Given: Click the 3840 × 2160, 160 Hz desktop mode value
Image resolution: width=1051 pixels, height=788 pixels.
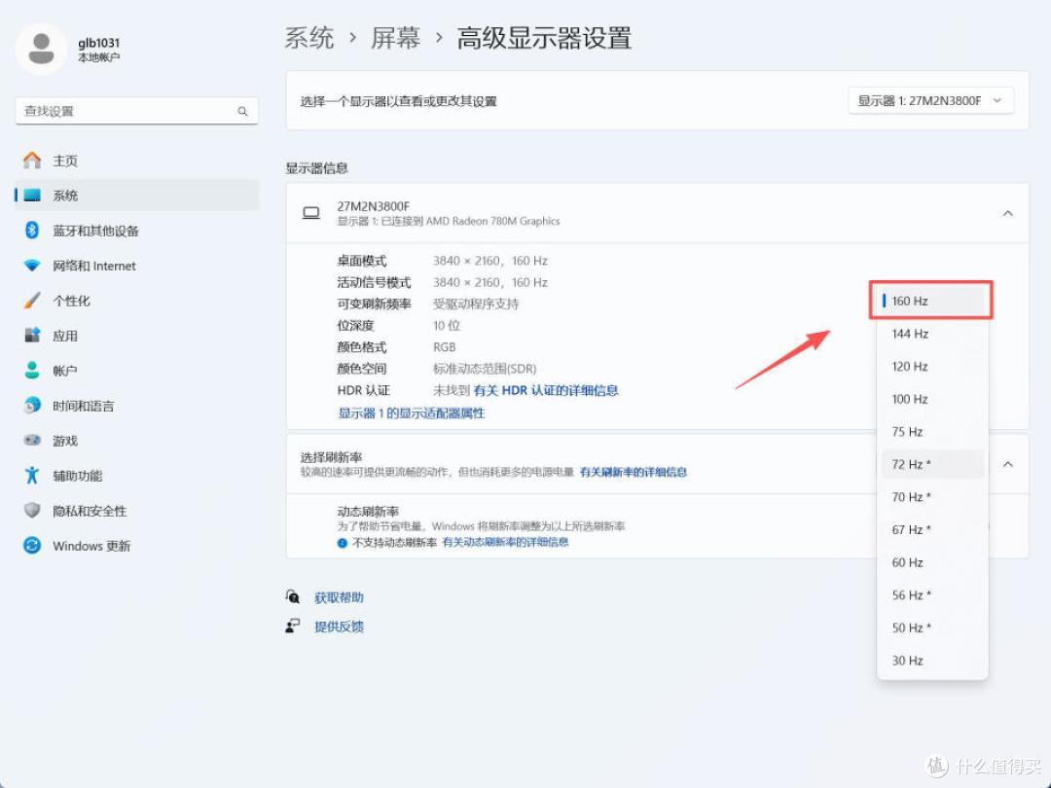Looking at the screenshot, I should [489, 261].
